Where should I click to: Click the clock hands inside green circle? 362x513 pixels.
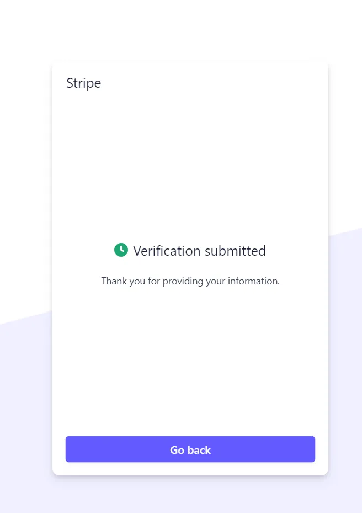pos(122,249)
